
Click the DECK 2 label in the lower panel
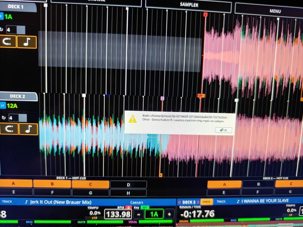[189, 202]
